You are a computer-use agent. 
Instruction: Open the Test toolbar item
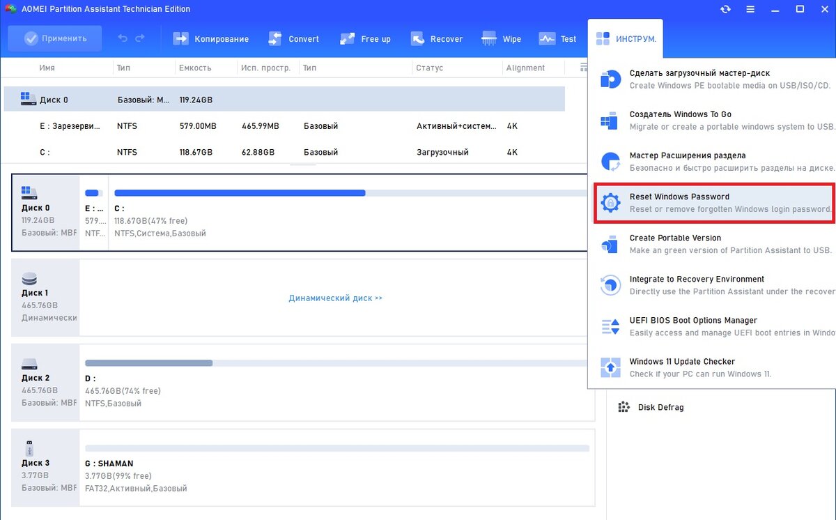[557, 39]
